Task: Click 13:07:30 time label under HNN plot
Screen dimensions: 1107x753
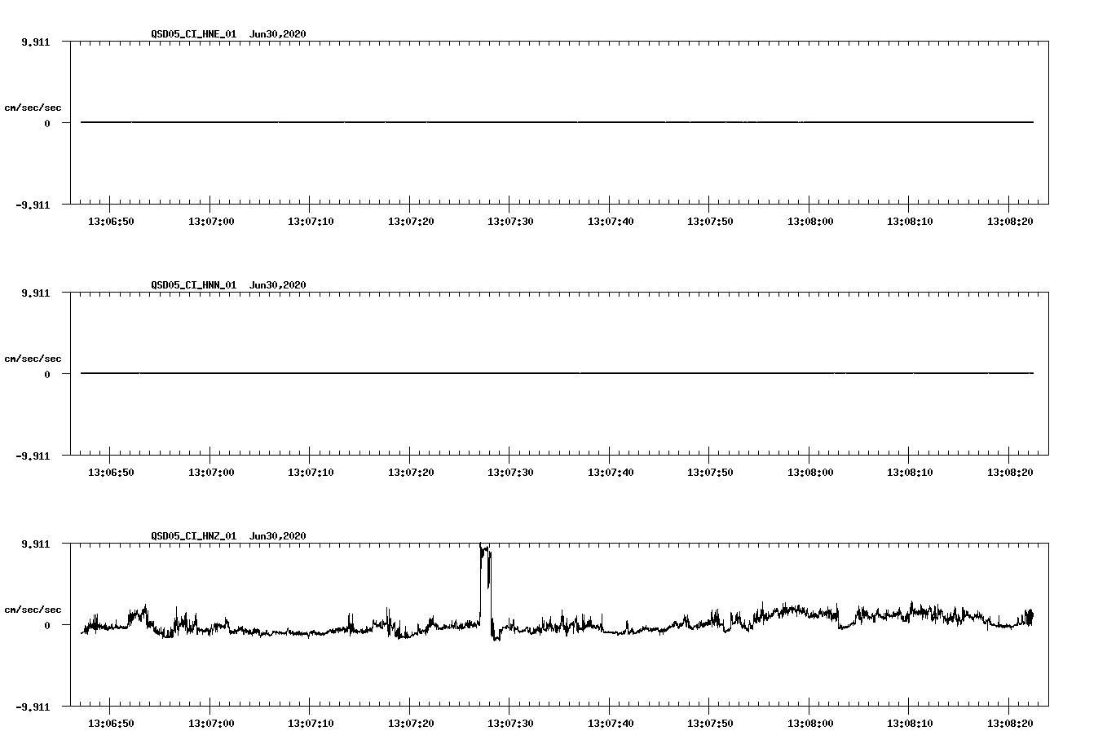Action: coord(510,473)
